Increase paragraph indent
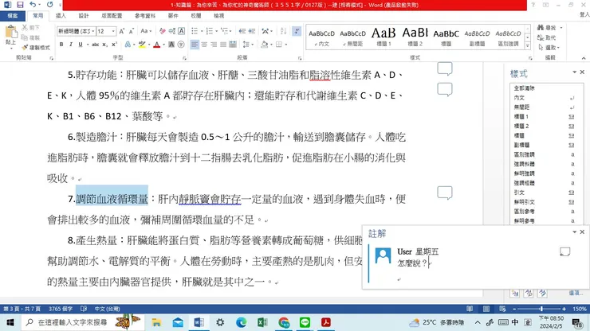The height and width of the screenshot is (331, 590). click(252, 31)
